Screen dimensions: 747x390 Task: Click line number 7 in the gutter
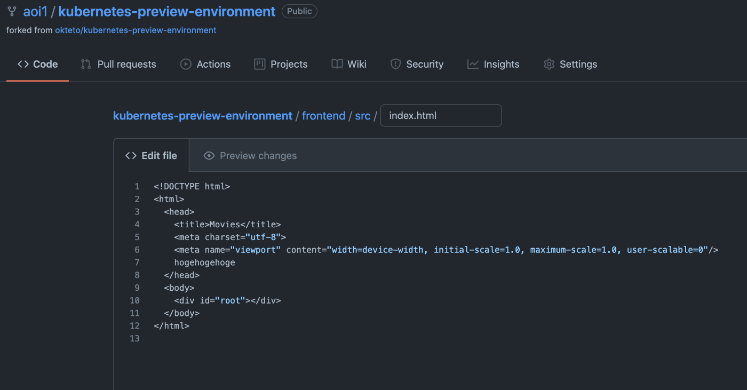137,262
